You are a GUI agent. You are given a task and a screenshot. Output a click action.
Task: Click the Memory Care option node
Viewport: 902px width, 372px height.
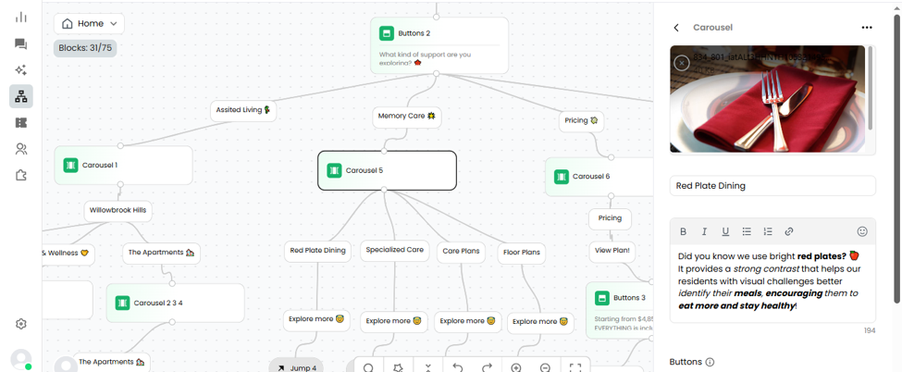pyautogui.click(x=407, y=117)
